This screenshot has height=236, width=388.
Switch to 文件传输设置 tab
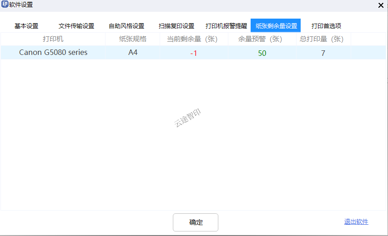pos(76,26)
